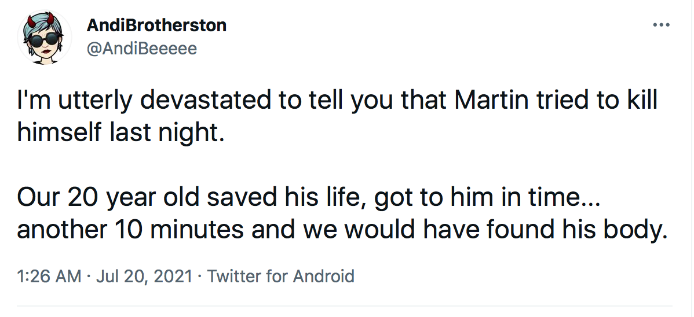Click "another 10 minutes" in the tweet
Viewport: 694px width, 317px height.
click(130, 230)
